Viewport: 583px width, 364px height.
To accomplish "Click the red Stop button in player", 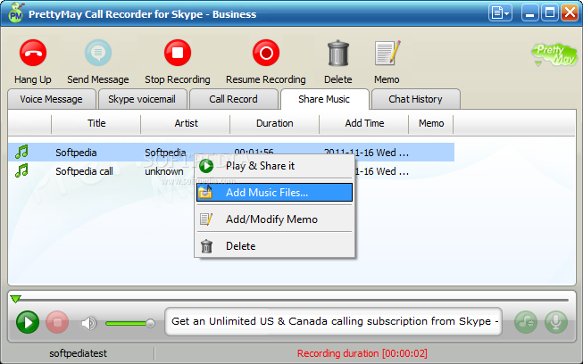I will pos(57,322).
